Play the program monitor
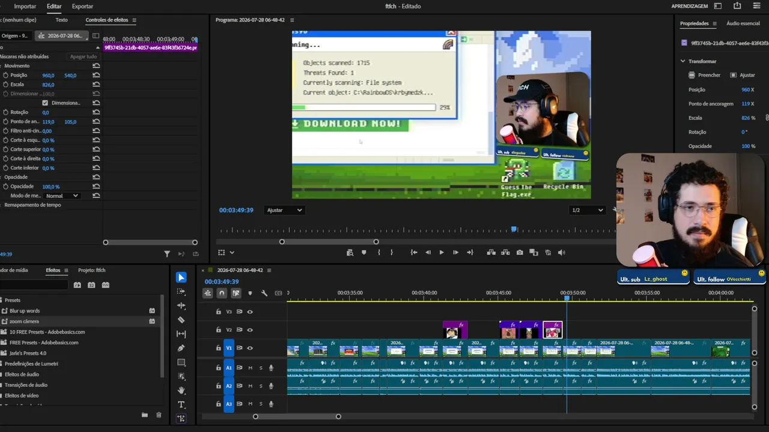The height and width of the screenshot is (432, 769). coord(442,253)
